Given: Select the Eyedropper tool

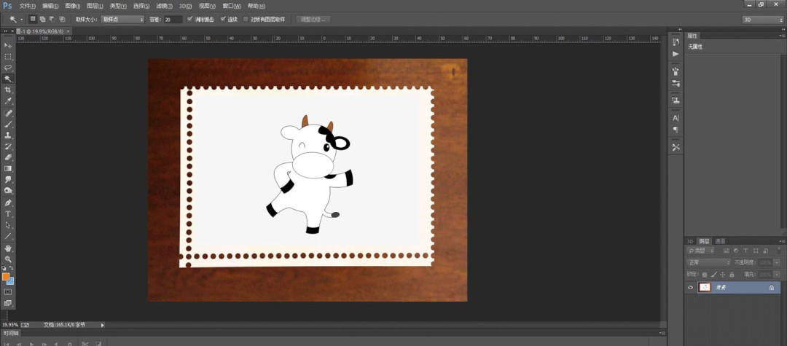Looking at the screenshot, I should [8, 101].
